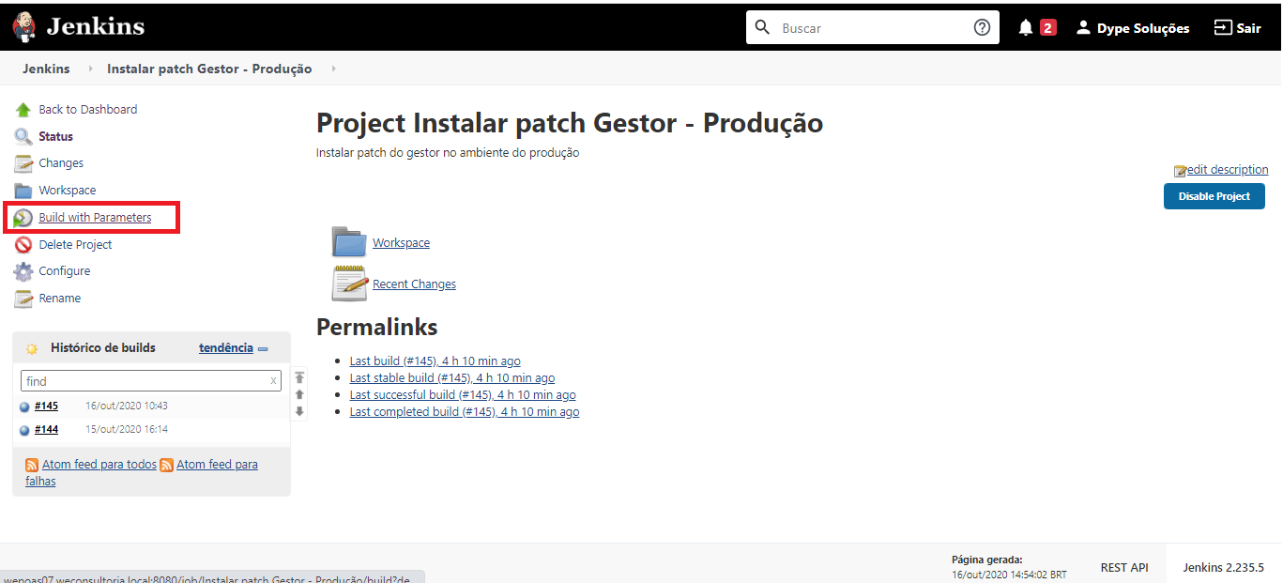Open build #145 in build history
Image resolution: width=1283 pixels, height=583 pixels.
[x=46, y=407]
